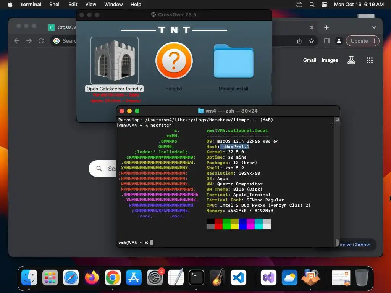391x293 pixels.
Task: Share this page in Chrome
Action: pyautogui.click(x=299, y=41)
